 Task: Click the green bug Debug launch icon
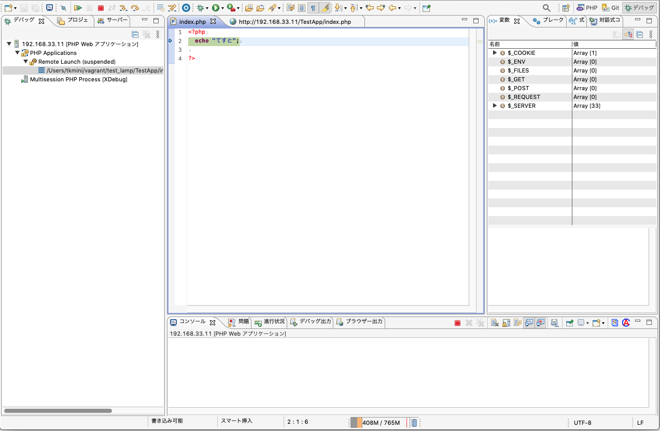pos(200,8)
